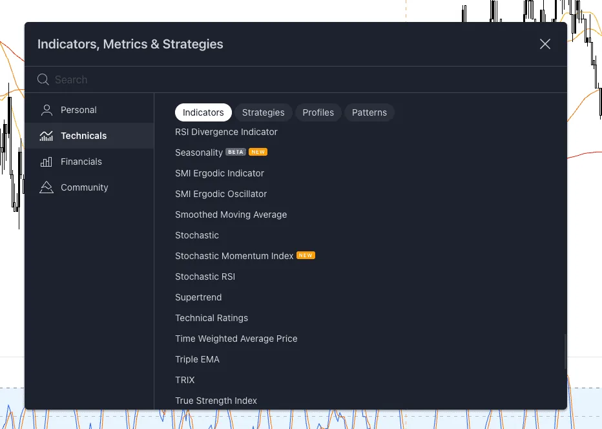Add the Triple EMA indicator
Image resolution: width=602 pixels, height=429 pixels.
pos(198,359)
